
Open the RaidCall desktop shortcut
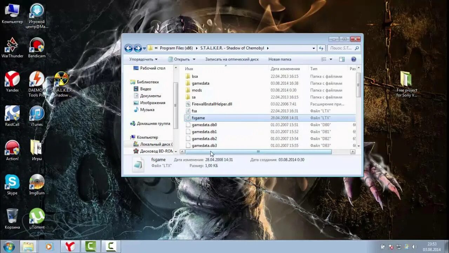12,116
